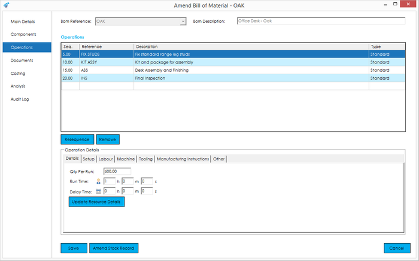Open the Machine tab
The image size is (419, 261).
pos(126,159)
